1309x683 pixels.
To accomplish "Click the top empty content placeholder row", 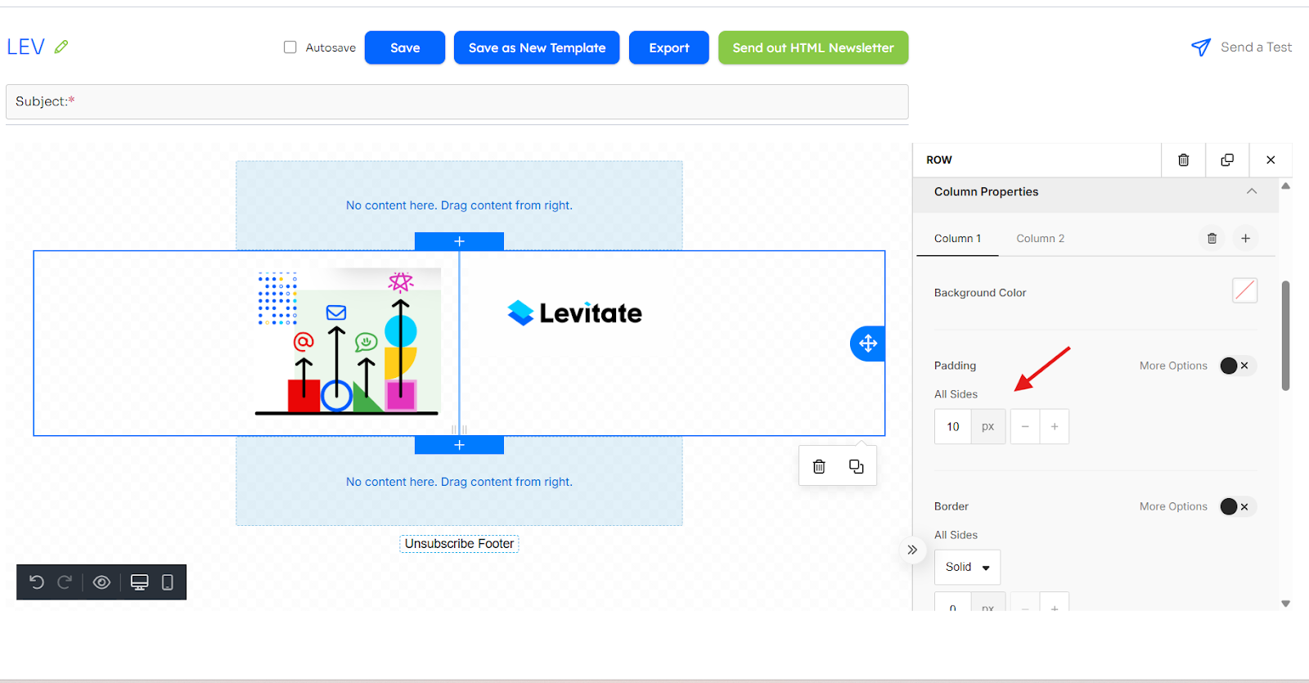I will (x=459, y=205).
